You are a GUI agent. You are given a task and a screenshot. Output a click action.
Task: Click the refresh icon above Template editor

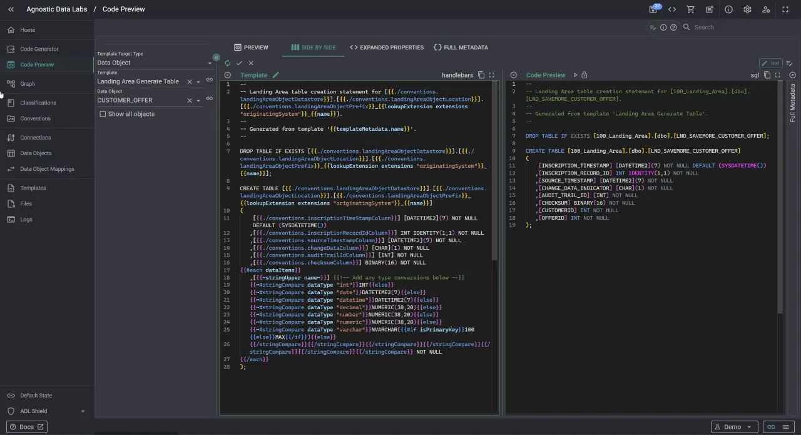pyautogui.click(x=228, y=63)
